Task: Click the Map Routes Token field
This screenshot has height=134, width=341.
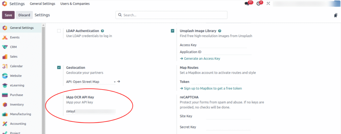Action: coord(215,82)
